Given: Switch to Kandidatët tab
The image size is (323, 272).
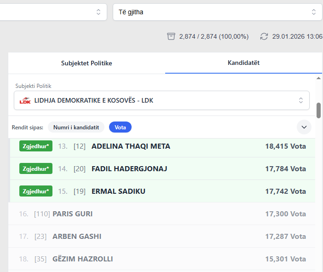Looking at the screenshot, I should point(243,63).
